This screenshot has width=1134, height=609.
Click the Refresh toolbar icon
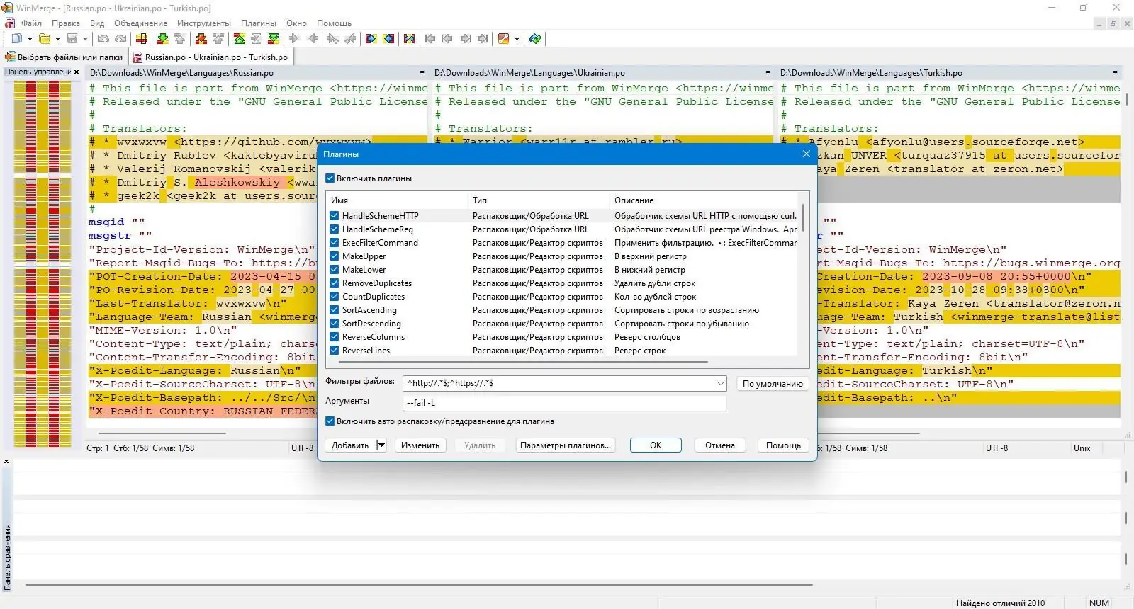(535, 39)
